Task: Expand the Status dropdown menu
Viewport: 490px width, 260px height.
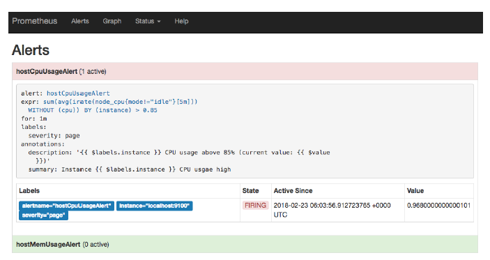Action: coord(148,21)
